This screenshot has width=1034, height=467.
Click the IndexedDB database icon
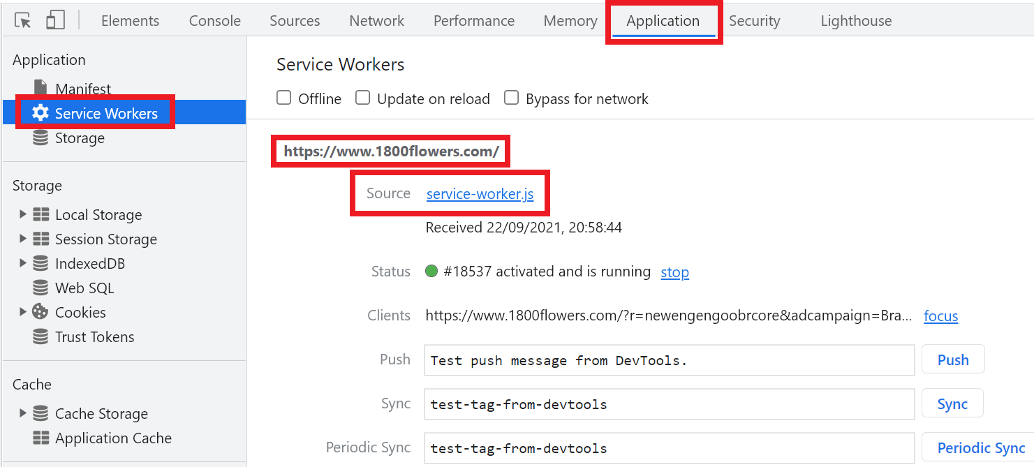click(41, 263)
